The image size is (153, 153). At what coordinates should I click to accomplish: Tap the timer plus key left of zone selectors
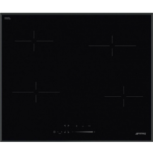[x=62, y=132]
